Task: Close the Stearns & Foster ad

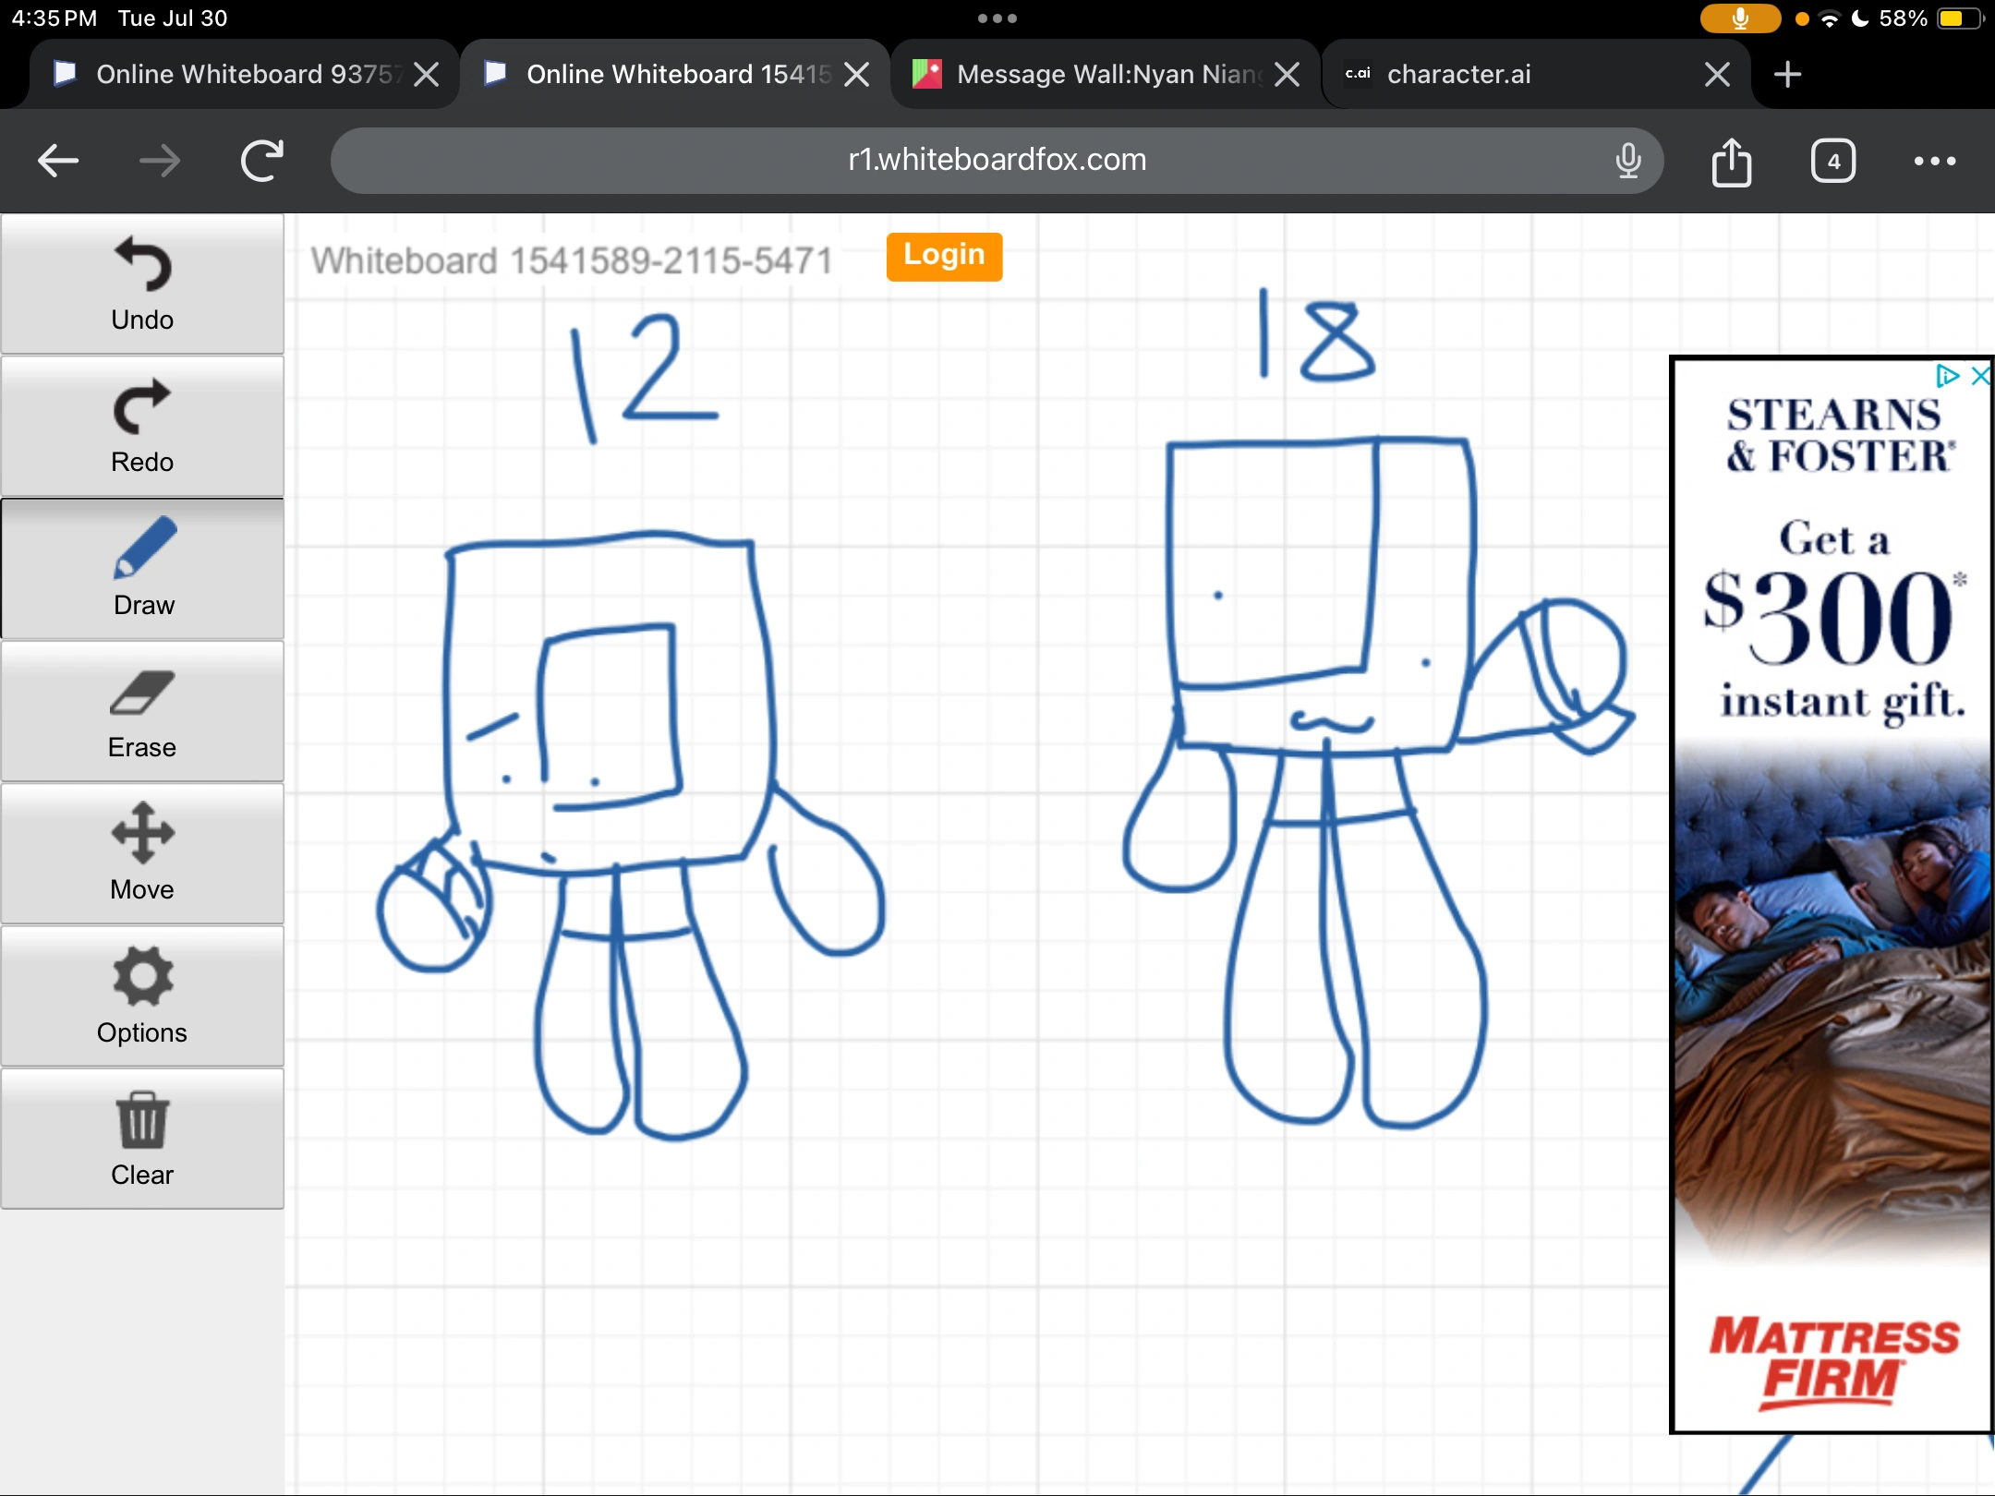Action: coord(1979,376)
